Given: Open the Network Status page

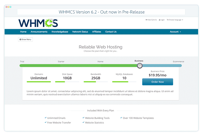Looking at the screenshot, I should point(80,32).
